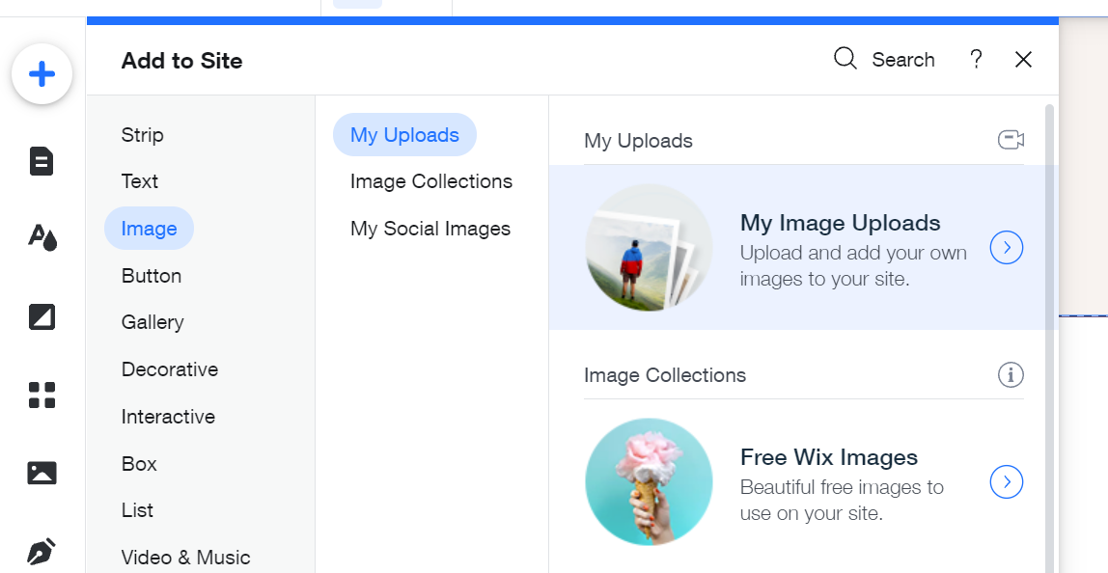This screenshot has width=1108, height=573.
Task: Open the help question mark icon
Action: click(x=976, y=60)
